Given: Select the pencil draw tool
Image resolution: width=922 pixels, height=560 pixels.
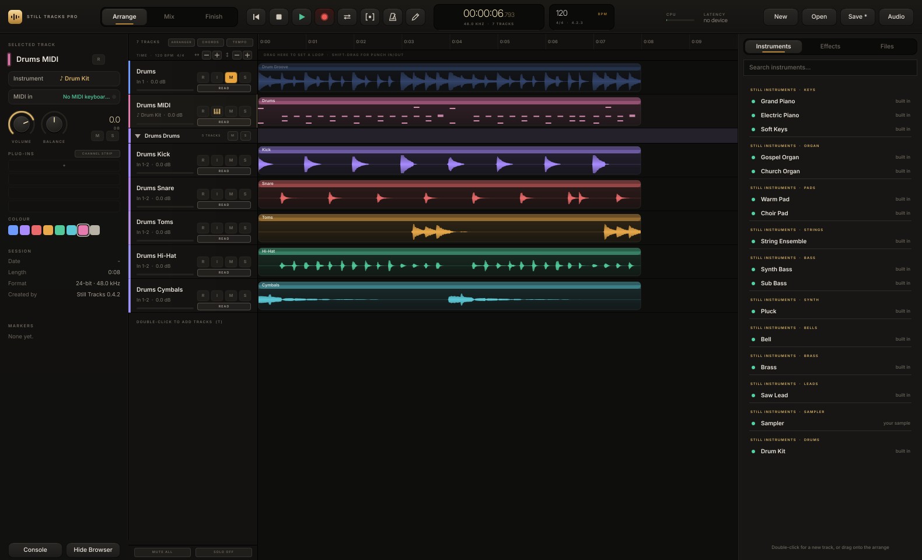Looking at the screenshot, I should [415, 17].
